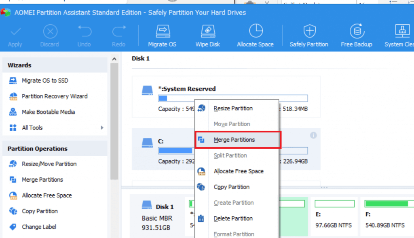Click the pane splitter dots handle
Viewport: 414px width, 238px height.
coord(324,187)
